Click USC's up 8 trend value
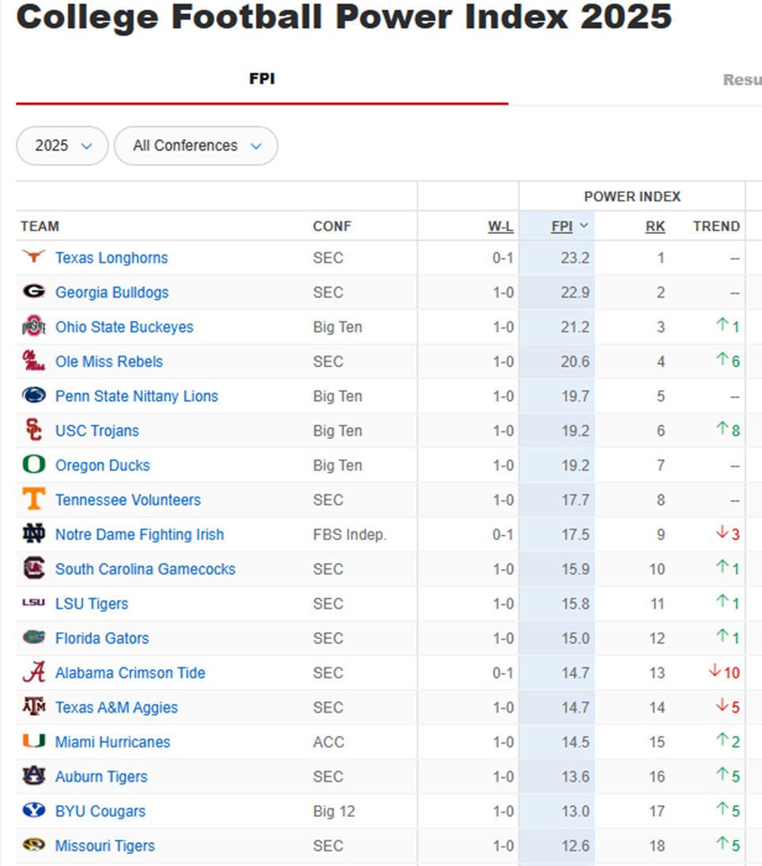762x866 pixels. click(728, 429)
